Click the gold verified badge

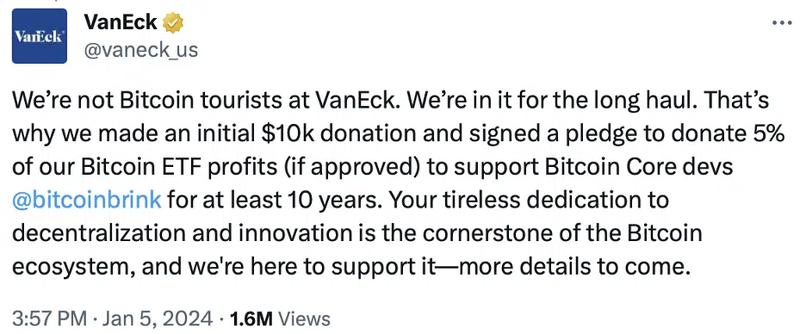(x=174, y=22)
